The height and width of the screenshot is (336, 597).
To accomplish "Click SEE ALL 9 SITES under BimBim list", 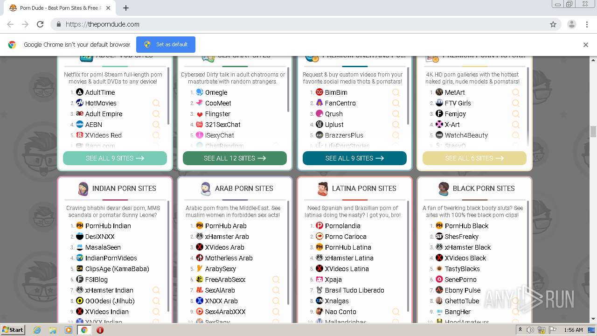I will click(x=354, y=158).
